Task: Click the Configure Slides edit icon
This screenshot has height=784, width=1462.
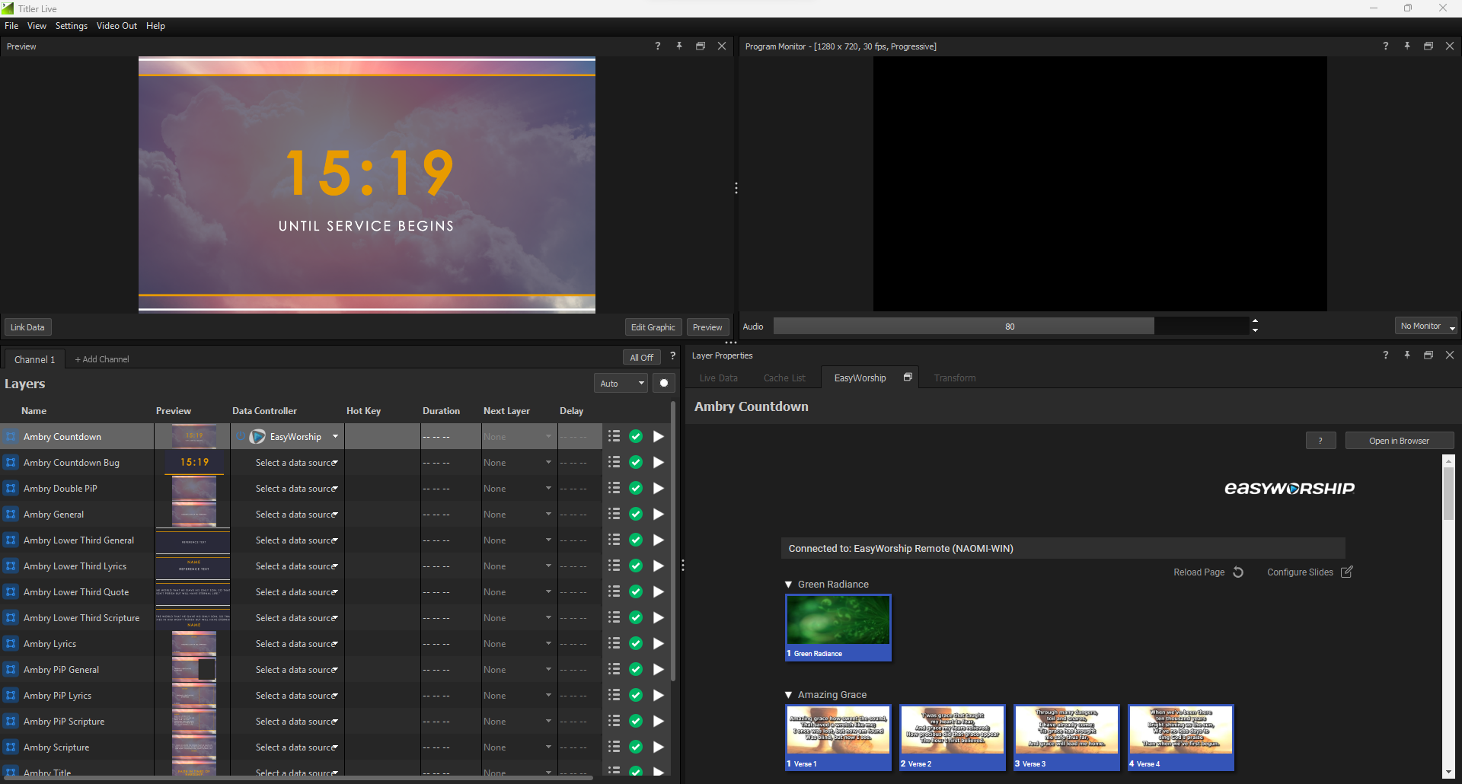Action: (1346, 572)
